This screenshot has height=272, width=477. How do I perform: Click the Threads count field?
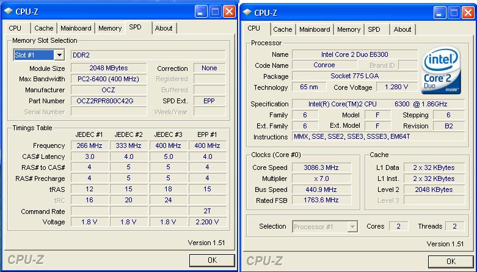[455, 226]
